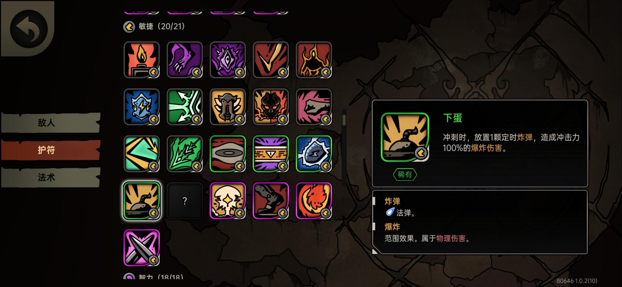
Task: Select the flaming demon mask charm
Action: [x=271, y=107]
